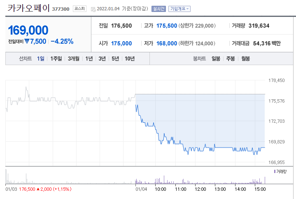This screenshot has width=296, height=199.
Task: Click the 코스피 market label
Action: tap(79, 9)
